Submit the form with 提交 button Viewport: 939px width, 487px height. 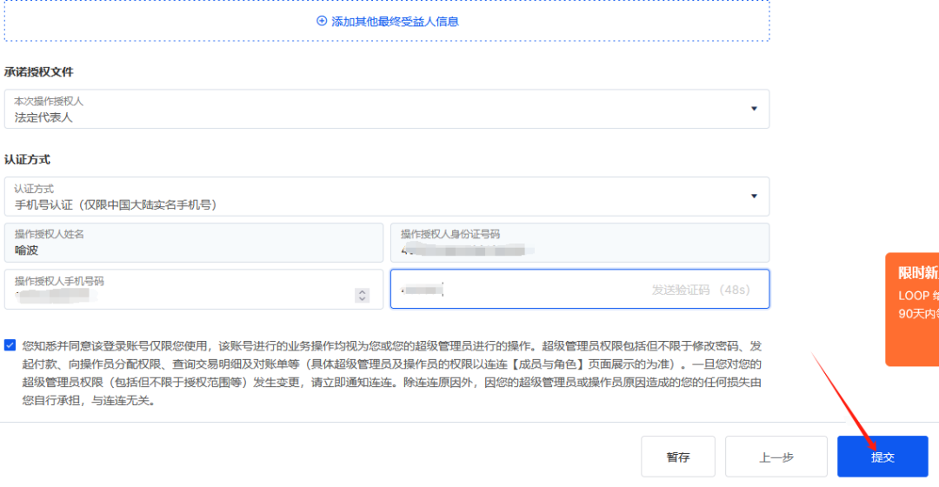coord(882,457)
